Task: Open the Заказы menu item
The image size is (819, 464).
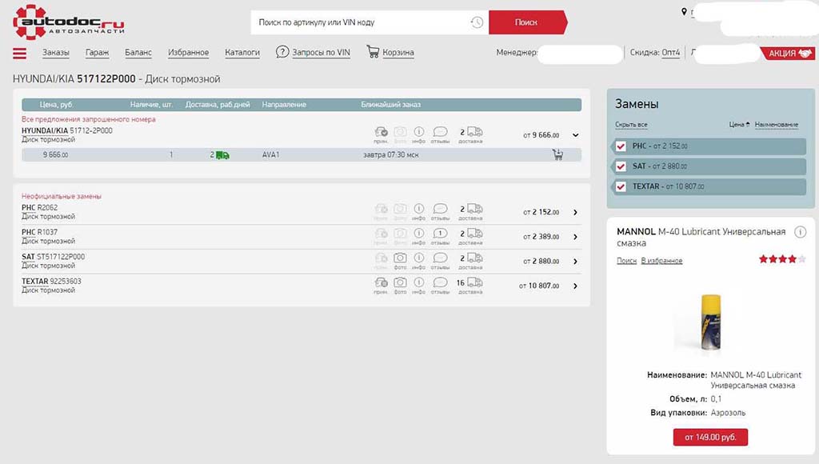Action: click(56, 53)
